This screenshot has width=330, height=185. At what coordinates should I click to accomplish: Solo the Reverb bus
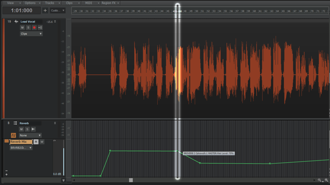(27, 129)
